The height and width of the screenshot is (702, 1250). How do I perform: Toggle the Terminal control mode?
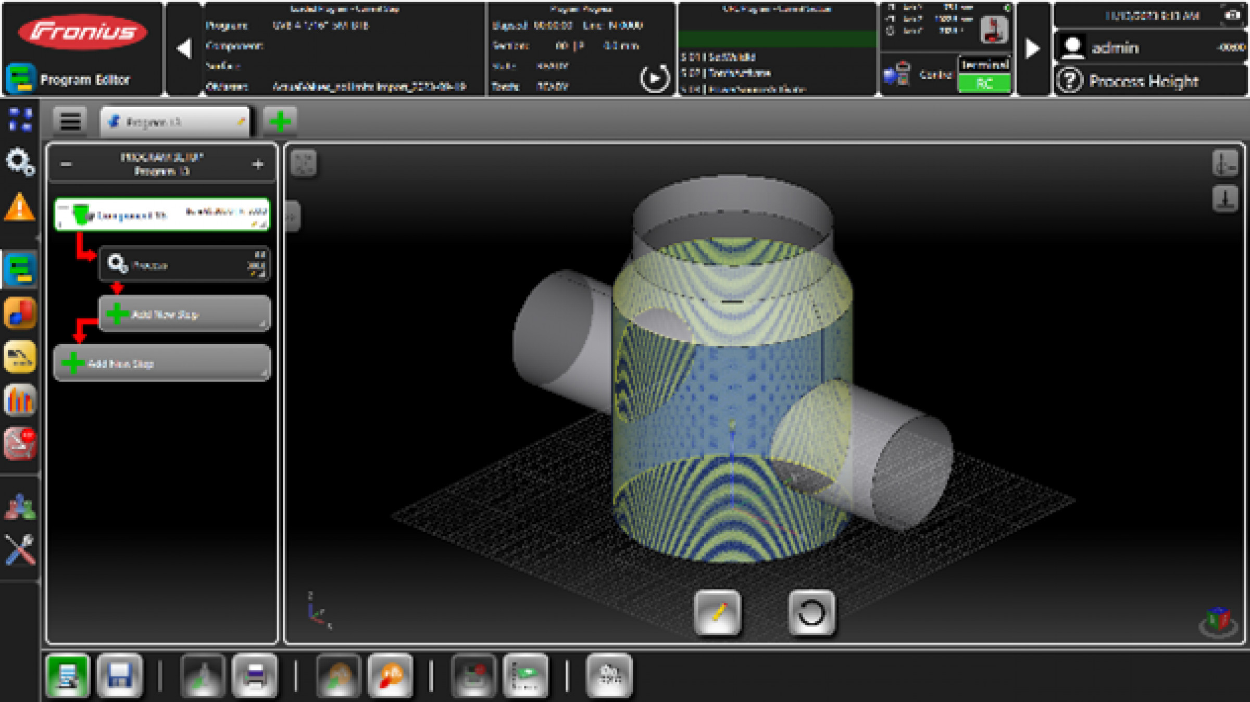tap(984, 65)
